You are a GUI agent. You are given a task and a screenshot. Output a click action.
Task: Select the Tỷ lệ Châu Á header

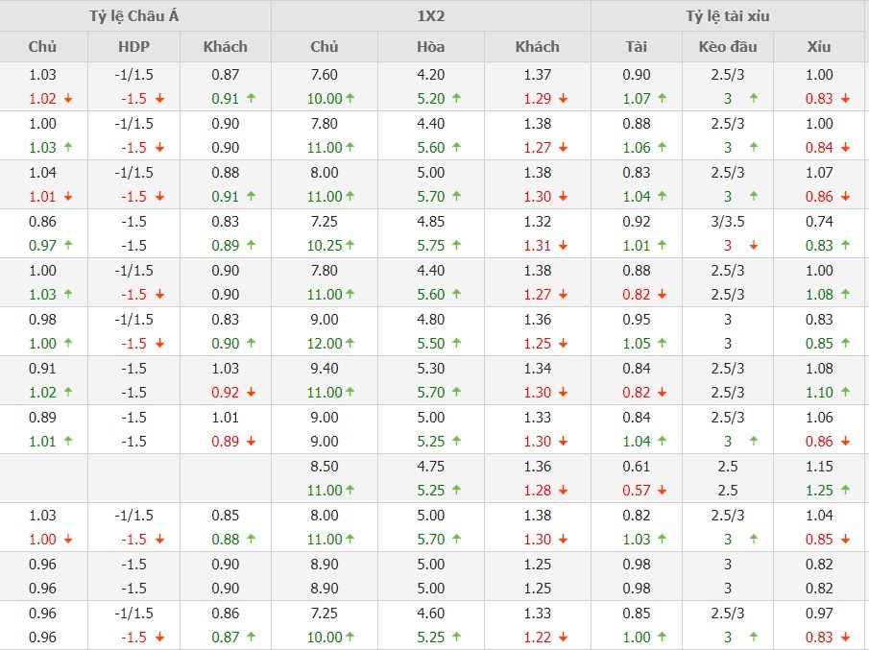pos(135,16)
